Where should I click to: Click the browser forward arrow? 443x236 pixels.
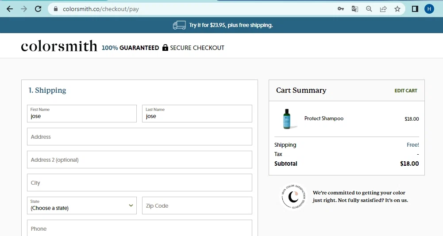coord(24,9)
